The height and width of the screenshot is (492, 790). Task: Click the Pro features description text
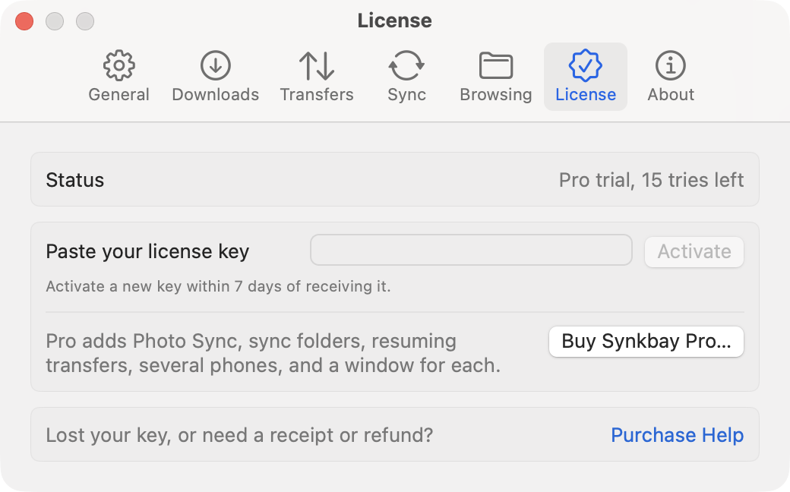[273, 353]
